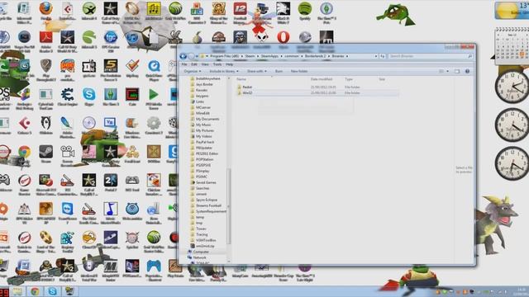Expand arrow after Binaries in address bar
The image size is (529, 297).
coord(347,56)
